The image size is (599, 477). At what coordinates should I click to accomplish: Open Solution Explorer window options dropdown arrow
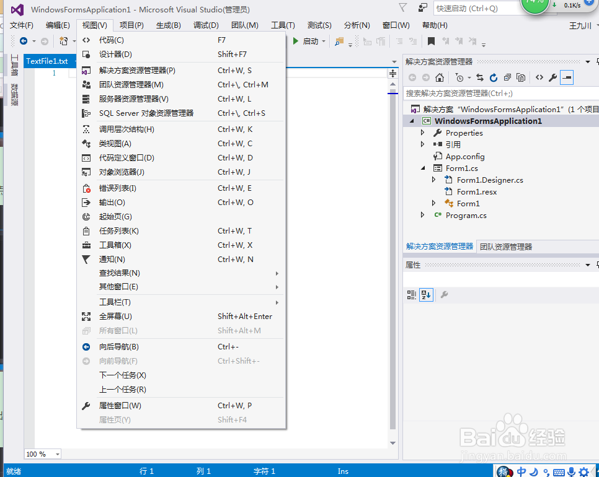coord(588,61)
